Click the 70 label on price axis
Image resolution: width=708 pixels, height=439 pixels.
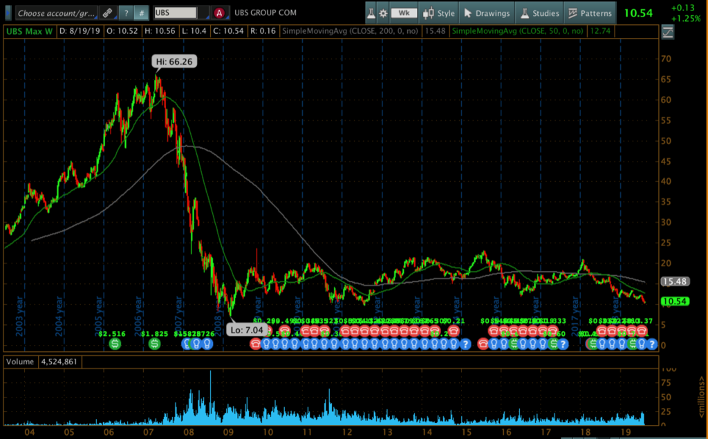(666, 59)
